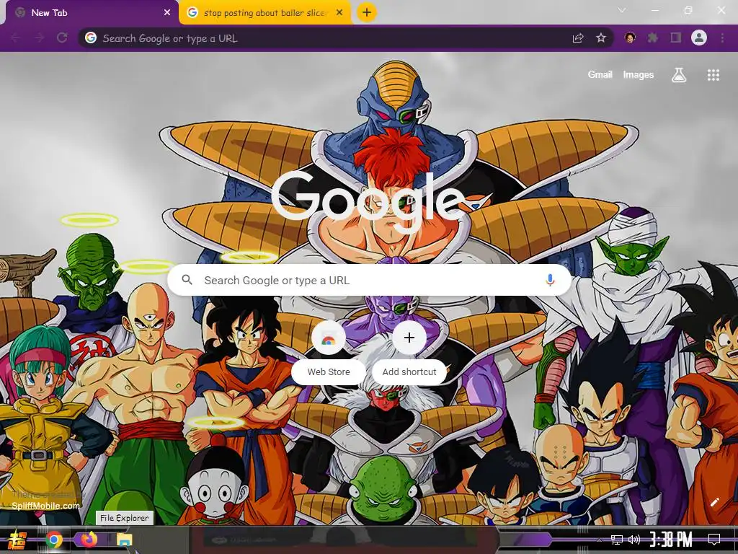738x554 pixels.
Task: Open the tab search chevron dropdown
Action: [x=622, y=10]
